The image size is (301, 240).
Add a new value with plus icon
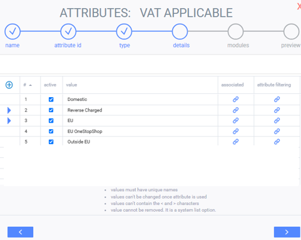[x=9, y=85]
